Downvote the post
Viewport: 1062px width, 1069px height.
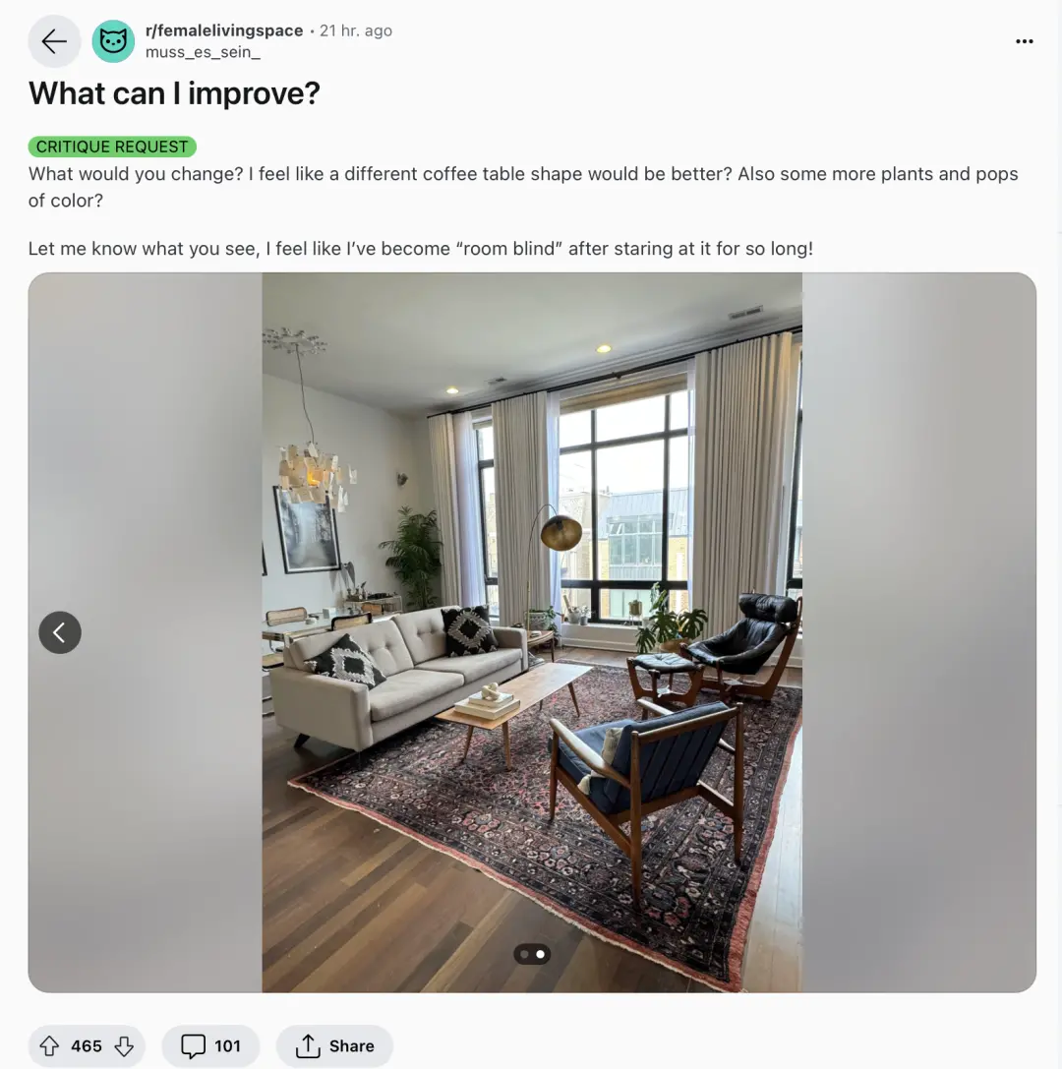124,1045
